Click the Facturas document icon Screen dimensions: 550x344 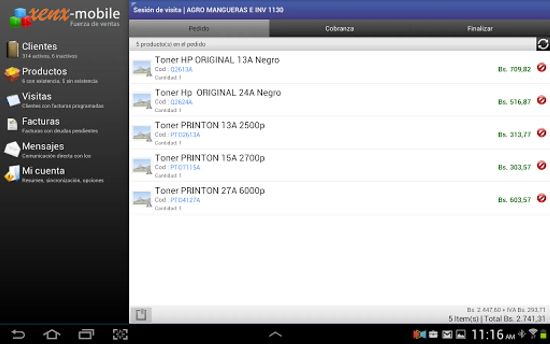click(x=12, y=125)
